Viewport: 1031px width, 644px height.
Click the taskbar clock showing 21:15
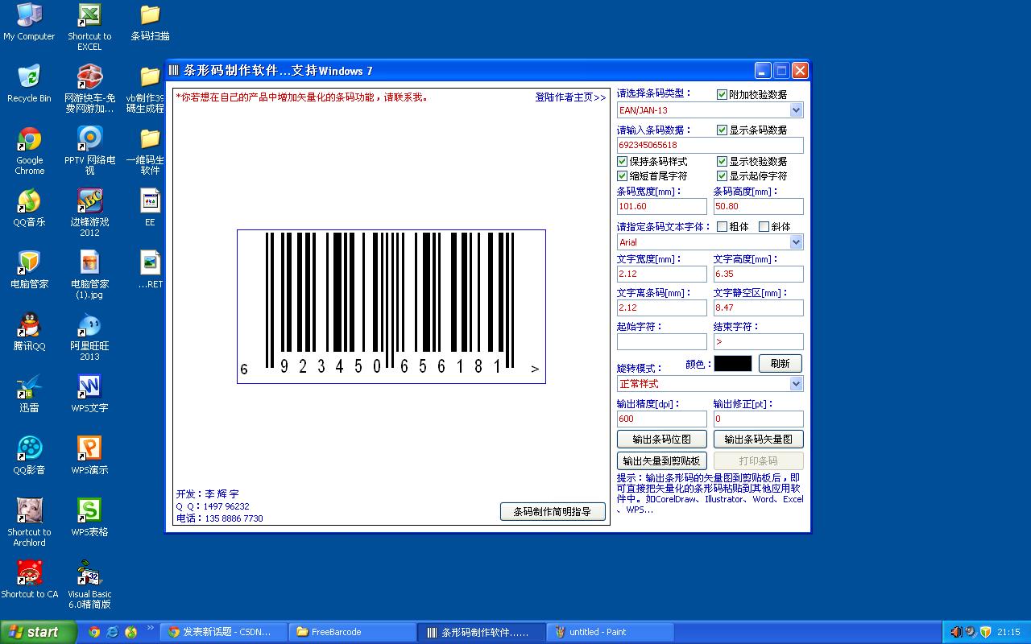[1008, 632]
